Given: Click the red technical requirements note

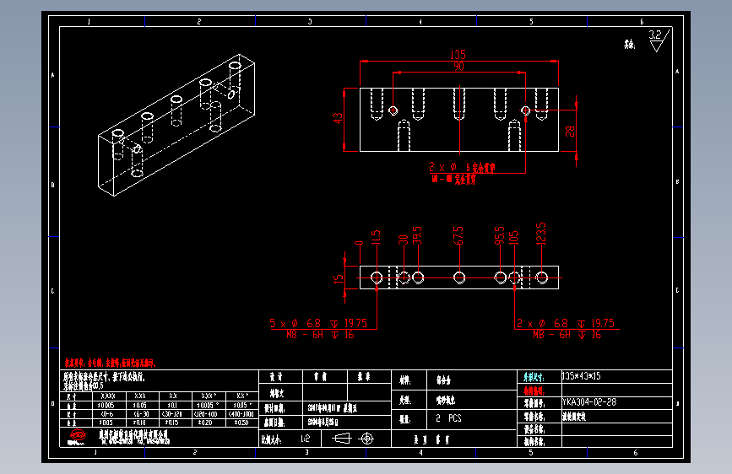Looking at the screenshot, I should [110, 363].
